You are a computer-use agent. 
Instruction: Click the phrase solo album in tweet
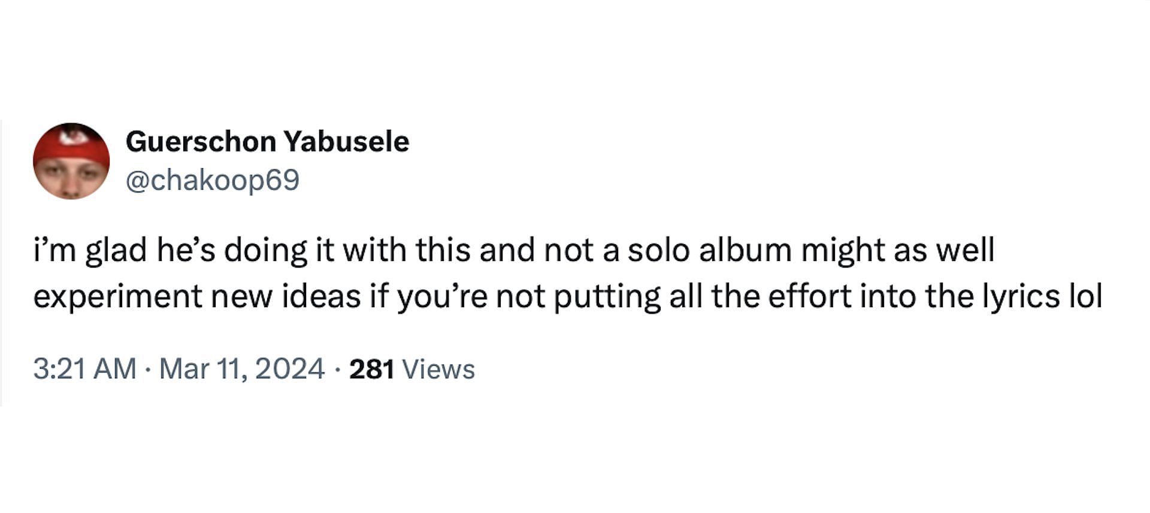point(710,250)
